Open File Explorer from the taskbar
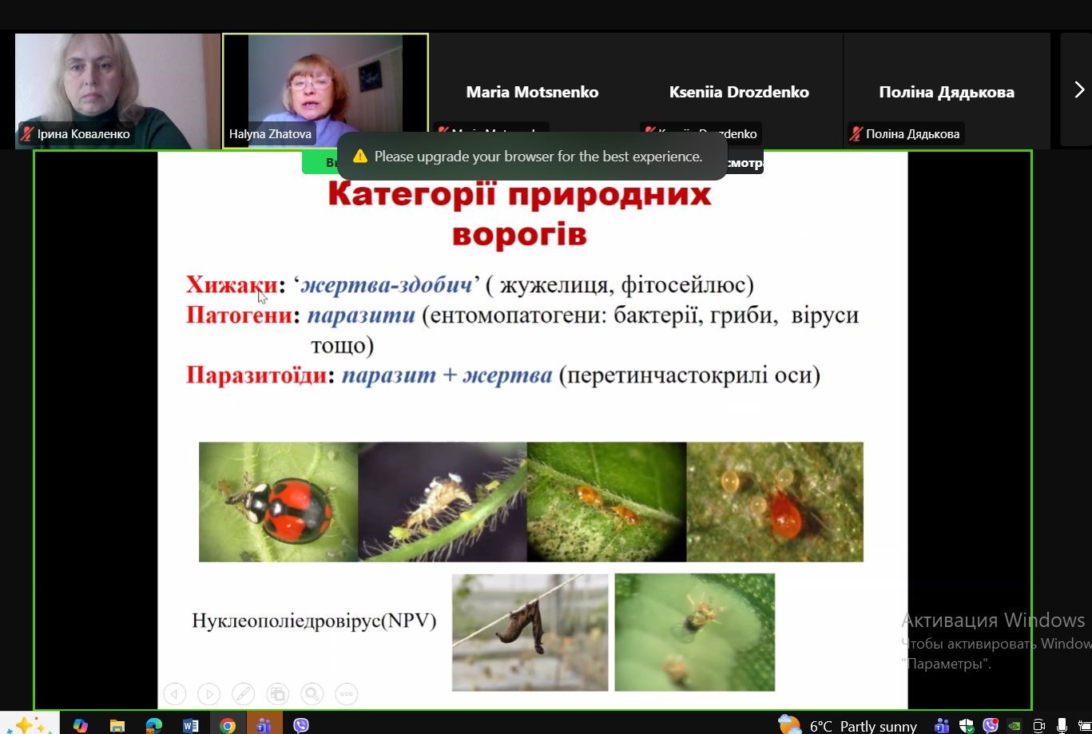1092x734 pixels. tap(117, 725)
